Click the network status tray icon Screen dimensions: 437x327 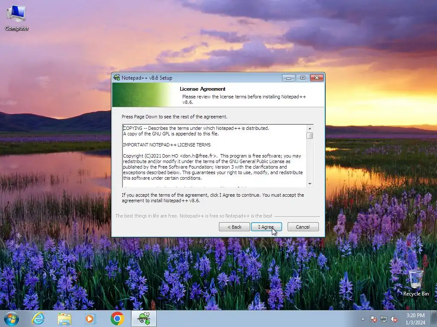(x=384, y=319)
